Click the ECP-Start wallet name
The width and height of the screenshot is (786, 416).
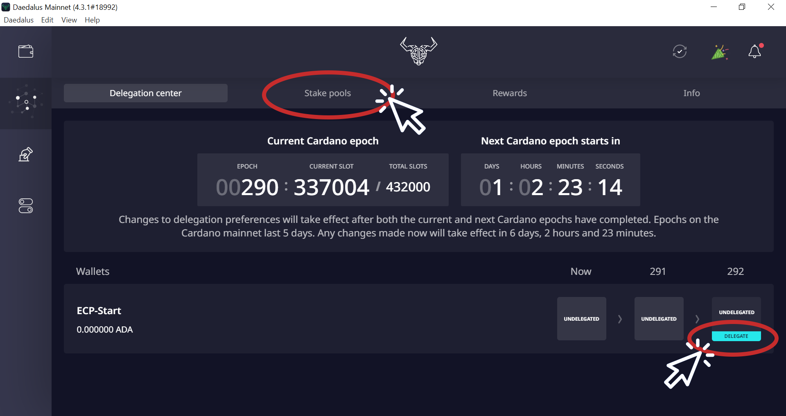pyautogui.click(x=99, y=311)
